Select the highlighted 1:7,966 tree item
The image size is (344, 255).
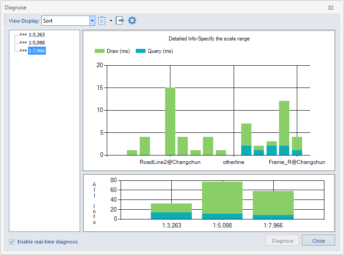36,51
